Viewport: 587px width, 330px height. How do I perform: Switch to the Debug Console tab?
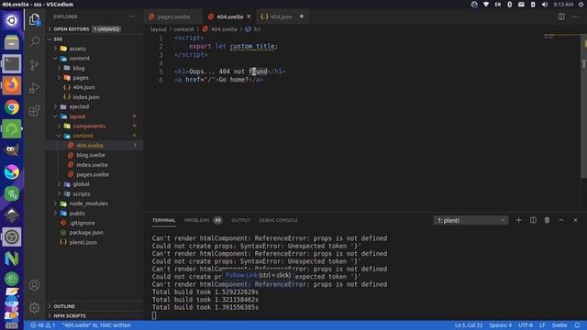[278, 220]
